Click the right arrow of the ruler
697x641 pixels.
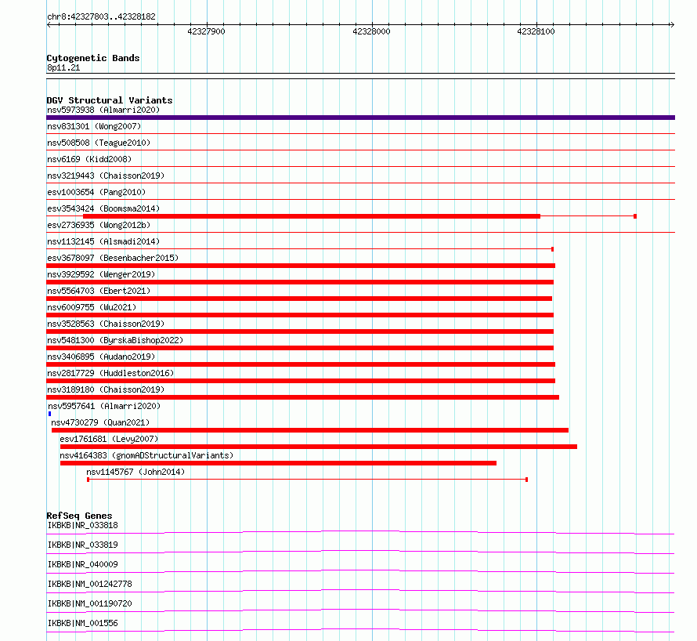click(672, 25)
